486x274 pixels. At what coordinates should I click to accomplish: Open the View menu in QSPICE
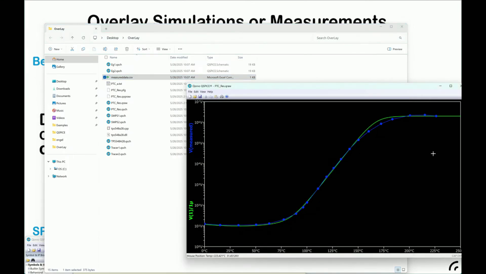[x=202, y=92]
